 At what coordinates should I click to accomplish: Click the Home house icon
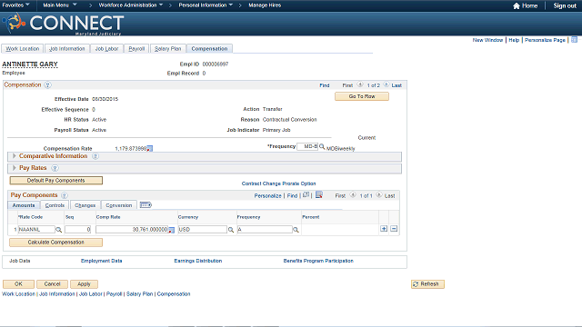[x=517, y=5]
